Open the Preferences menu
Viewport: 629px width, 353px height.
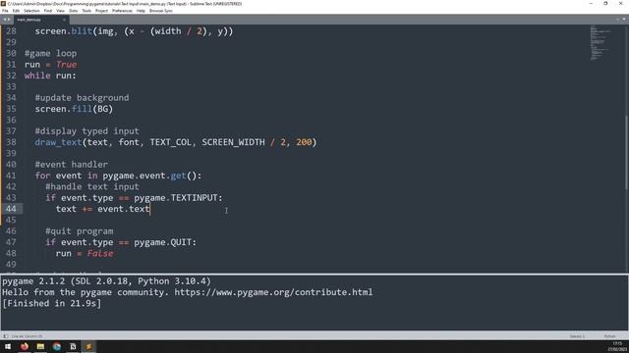coord(122,11)
